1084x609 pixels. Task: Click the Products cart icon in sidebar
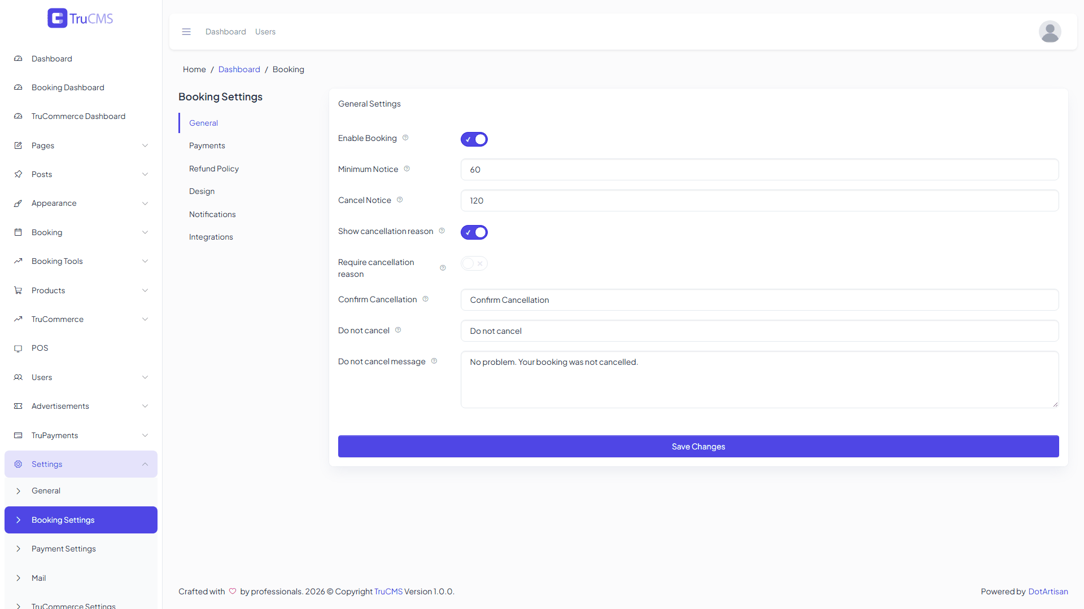(x=18, y=290)
